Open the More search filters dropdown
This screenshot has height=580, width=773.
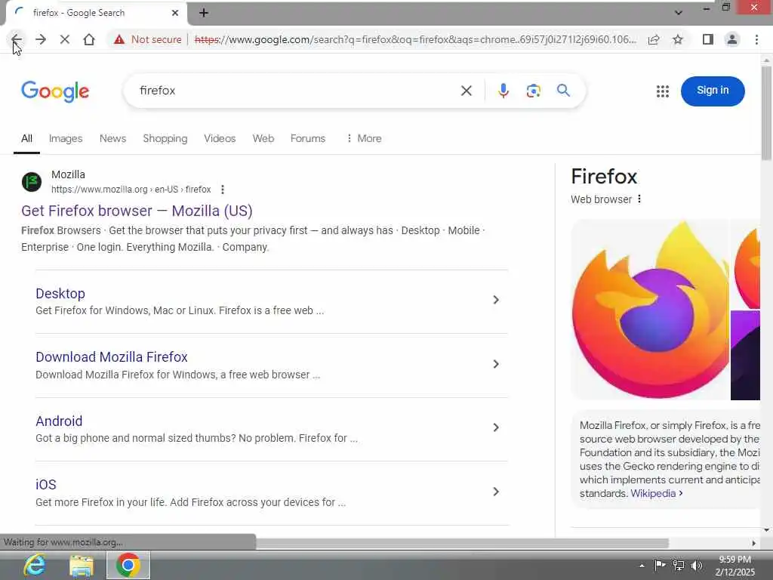point(364,139)
